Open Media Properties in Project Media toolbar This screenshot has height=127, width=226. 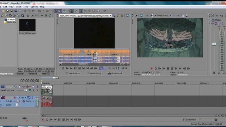point(32,16)
